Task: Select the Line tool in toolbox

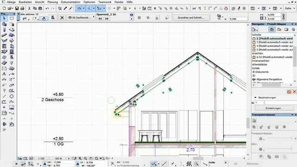Action: [4, 96]
